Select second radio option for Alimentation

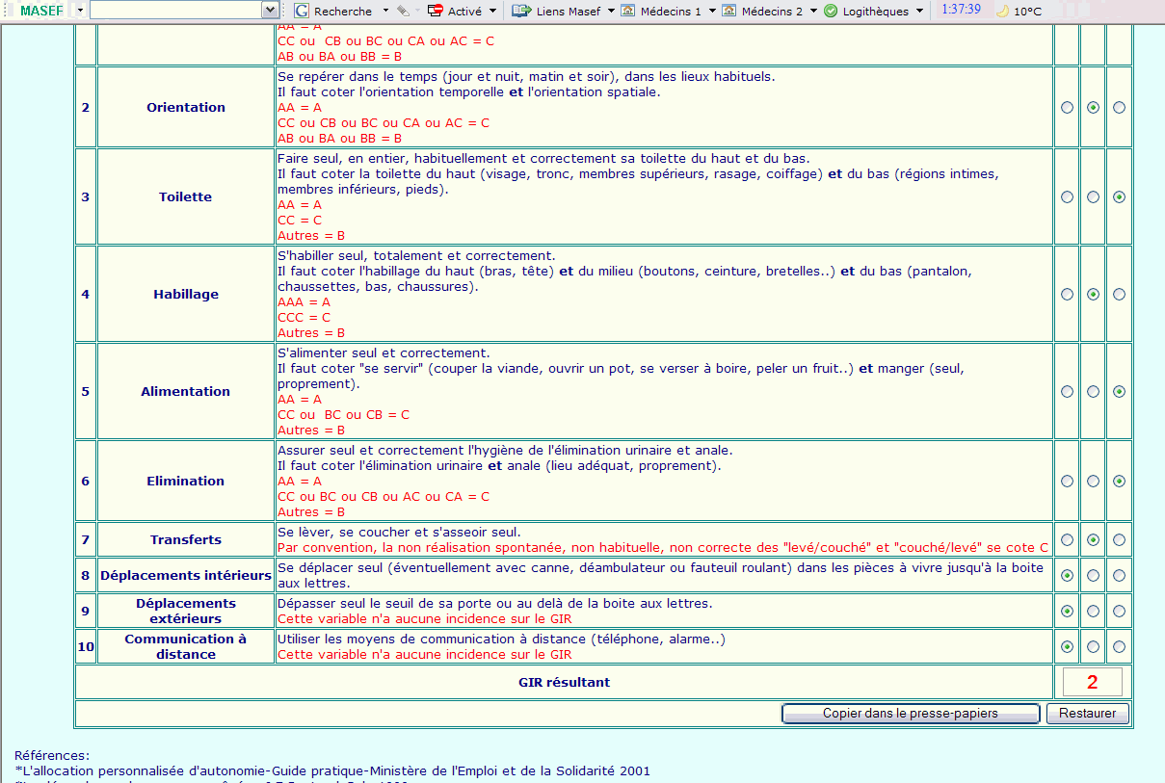1093,392
